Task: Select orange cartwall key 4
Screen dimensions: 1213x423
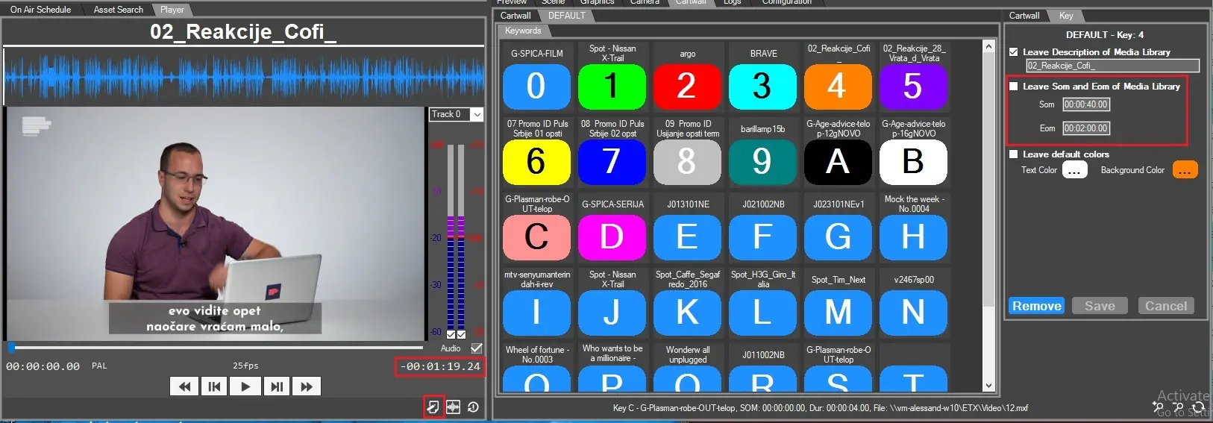Action: coord(838,87)
